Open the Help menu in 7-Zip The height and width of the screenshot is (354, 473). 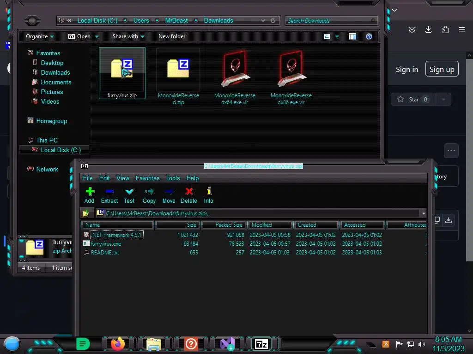(x=193, y=178)
